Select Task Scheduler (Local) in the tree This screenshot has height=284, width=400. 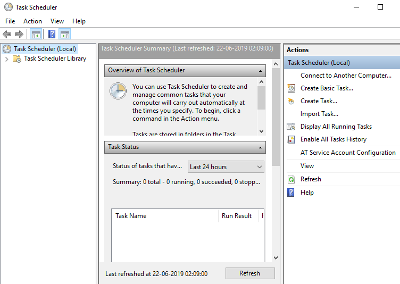45,49
